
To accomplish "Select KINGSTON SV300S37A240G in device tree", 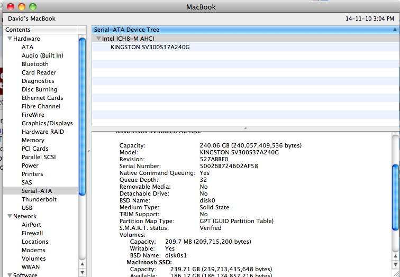I will click(150, 47).
